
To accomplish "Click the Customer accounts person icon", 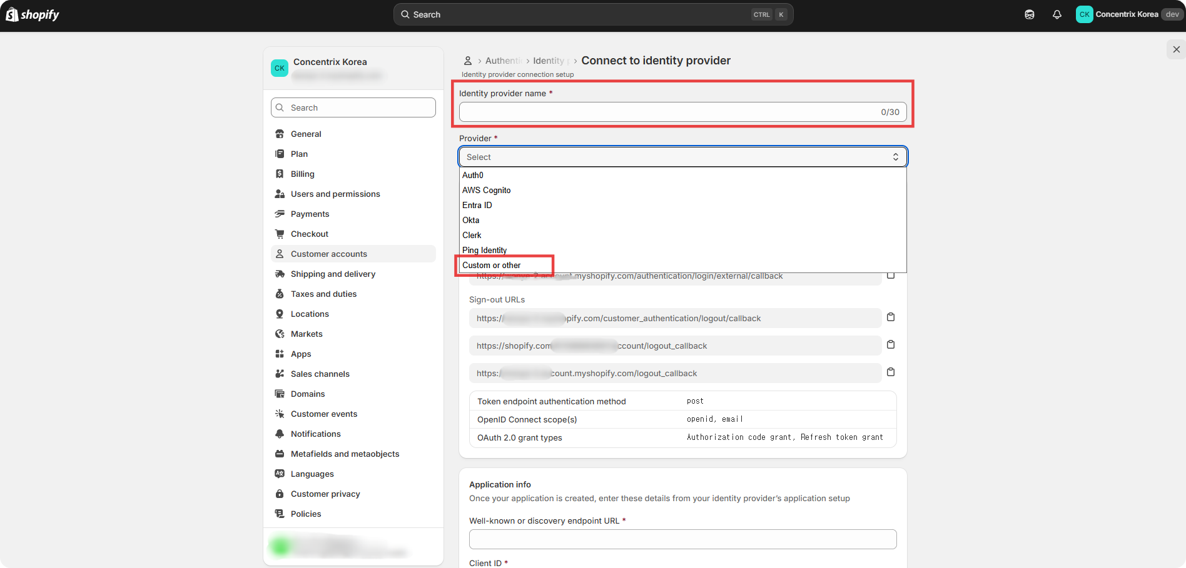I will [280, 254].
